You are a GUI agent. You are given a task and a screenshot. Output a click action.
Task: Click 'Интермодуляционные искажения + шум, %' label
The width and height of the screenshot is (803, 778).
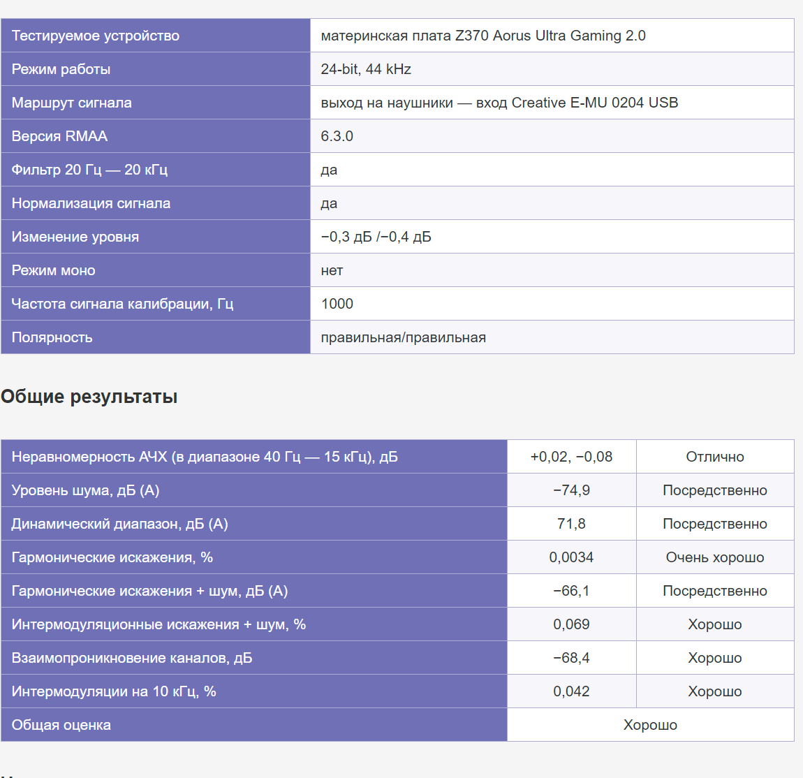(159, 624)
